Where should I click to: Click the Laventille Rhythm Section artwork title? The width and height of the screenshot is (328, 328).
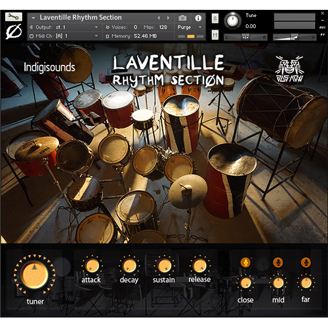169,71
